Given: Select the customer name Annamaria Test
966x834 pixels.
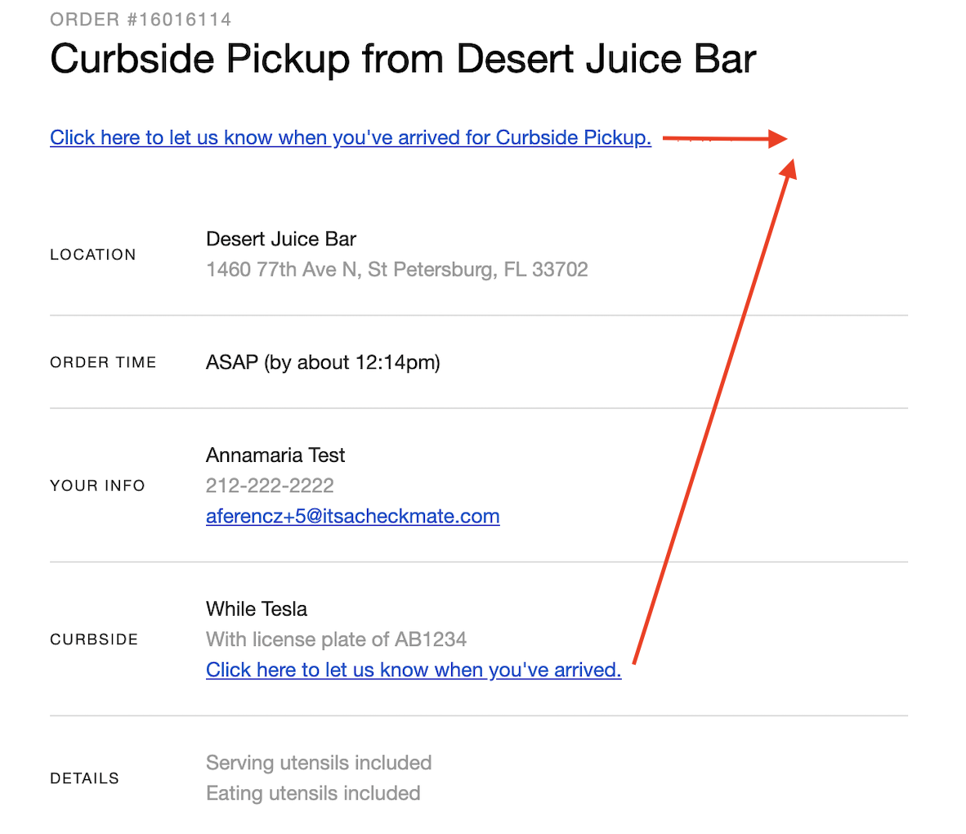Looking at the screenshot, I should coord(275,455).
